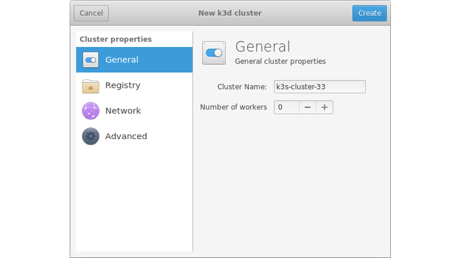Image resolution: width=460 pixels, height=258 pixels.
Task: Open the Registry settings page
Action: pyautogui.click(x=122, y=85)
